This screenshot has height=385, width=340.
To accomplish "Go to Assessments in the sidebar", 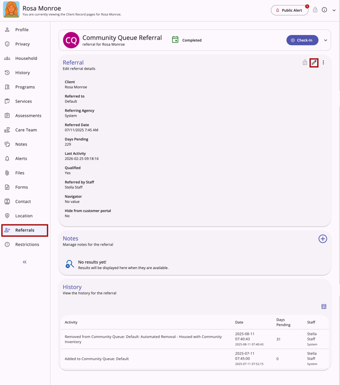I will click(x=28, y=115).
